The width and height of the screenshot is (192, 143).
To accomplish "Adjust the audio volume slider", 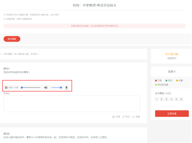I will pos(56,88).
